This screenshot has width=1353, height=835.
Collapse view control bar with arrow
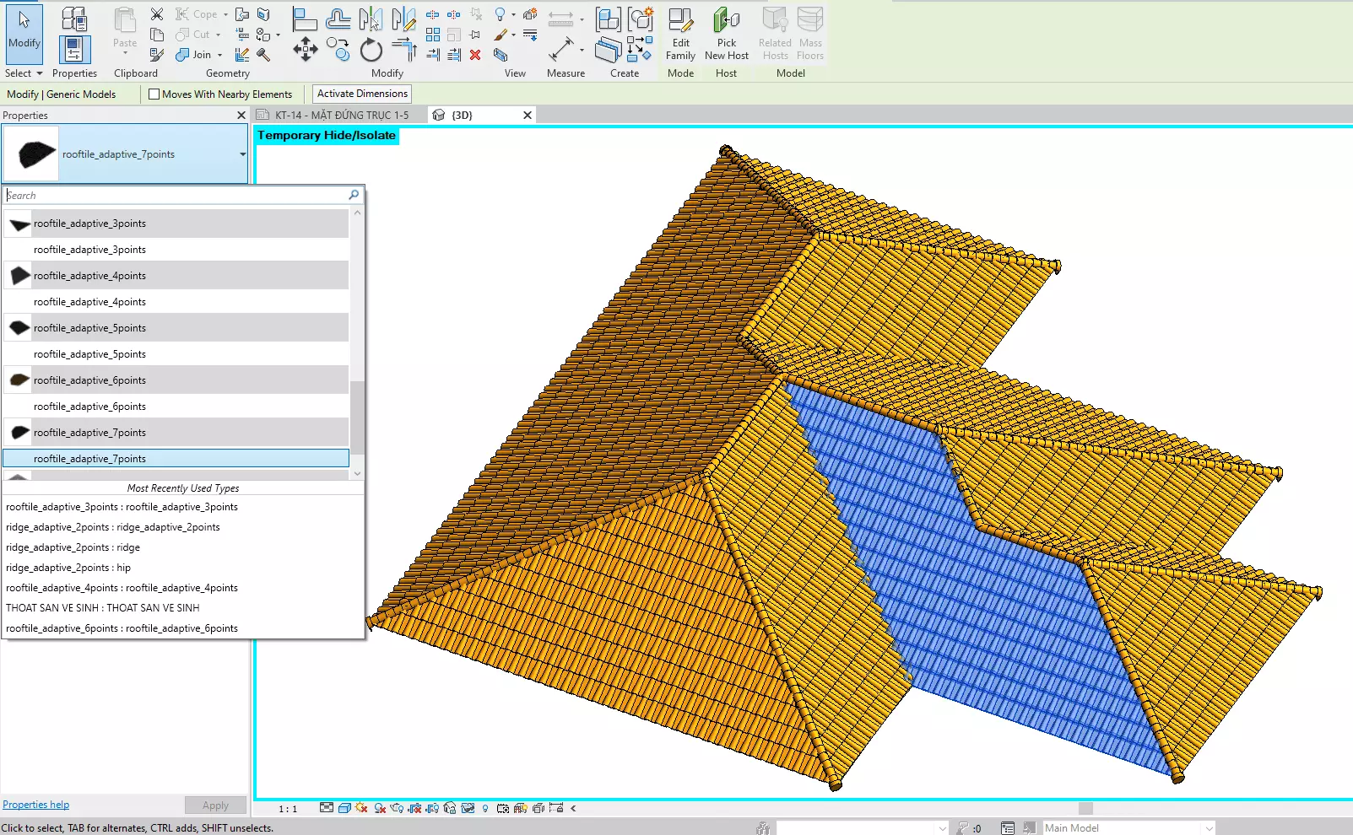tap(573, 808)
